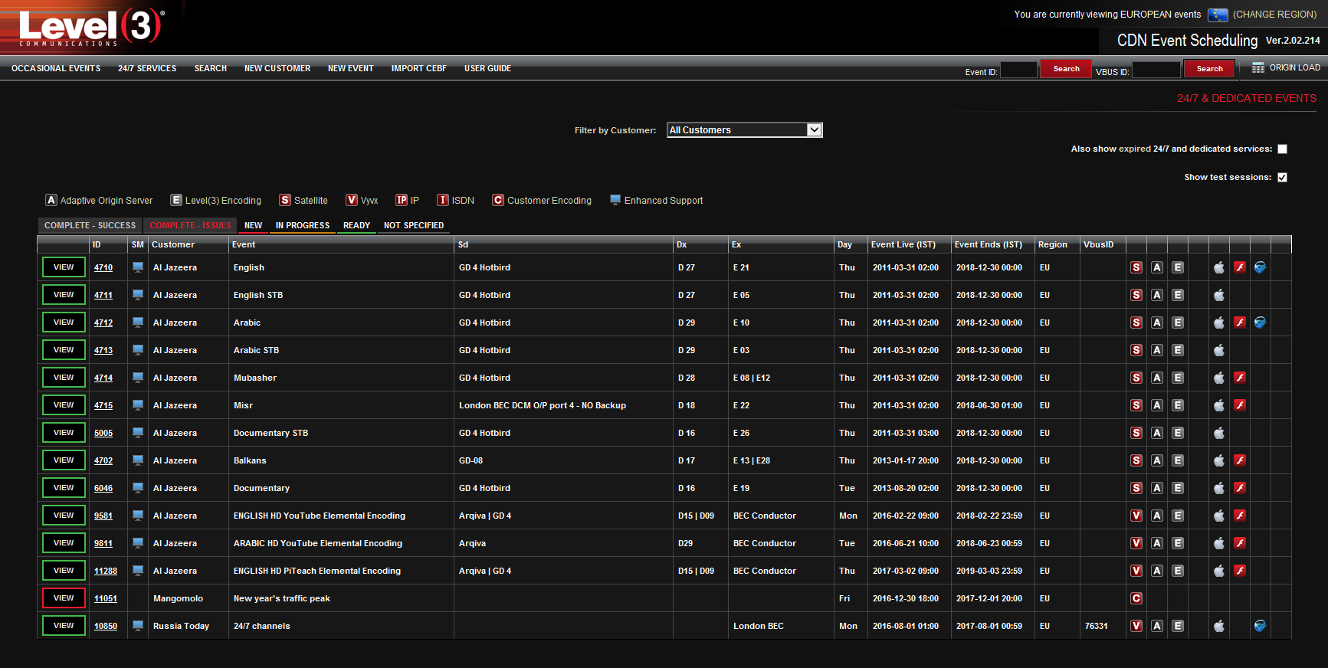Click the Event ID Search button

(x=1066, y=69)
